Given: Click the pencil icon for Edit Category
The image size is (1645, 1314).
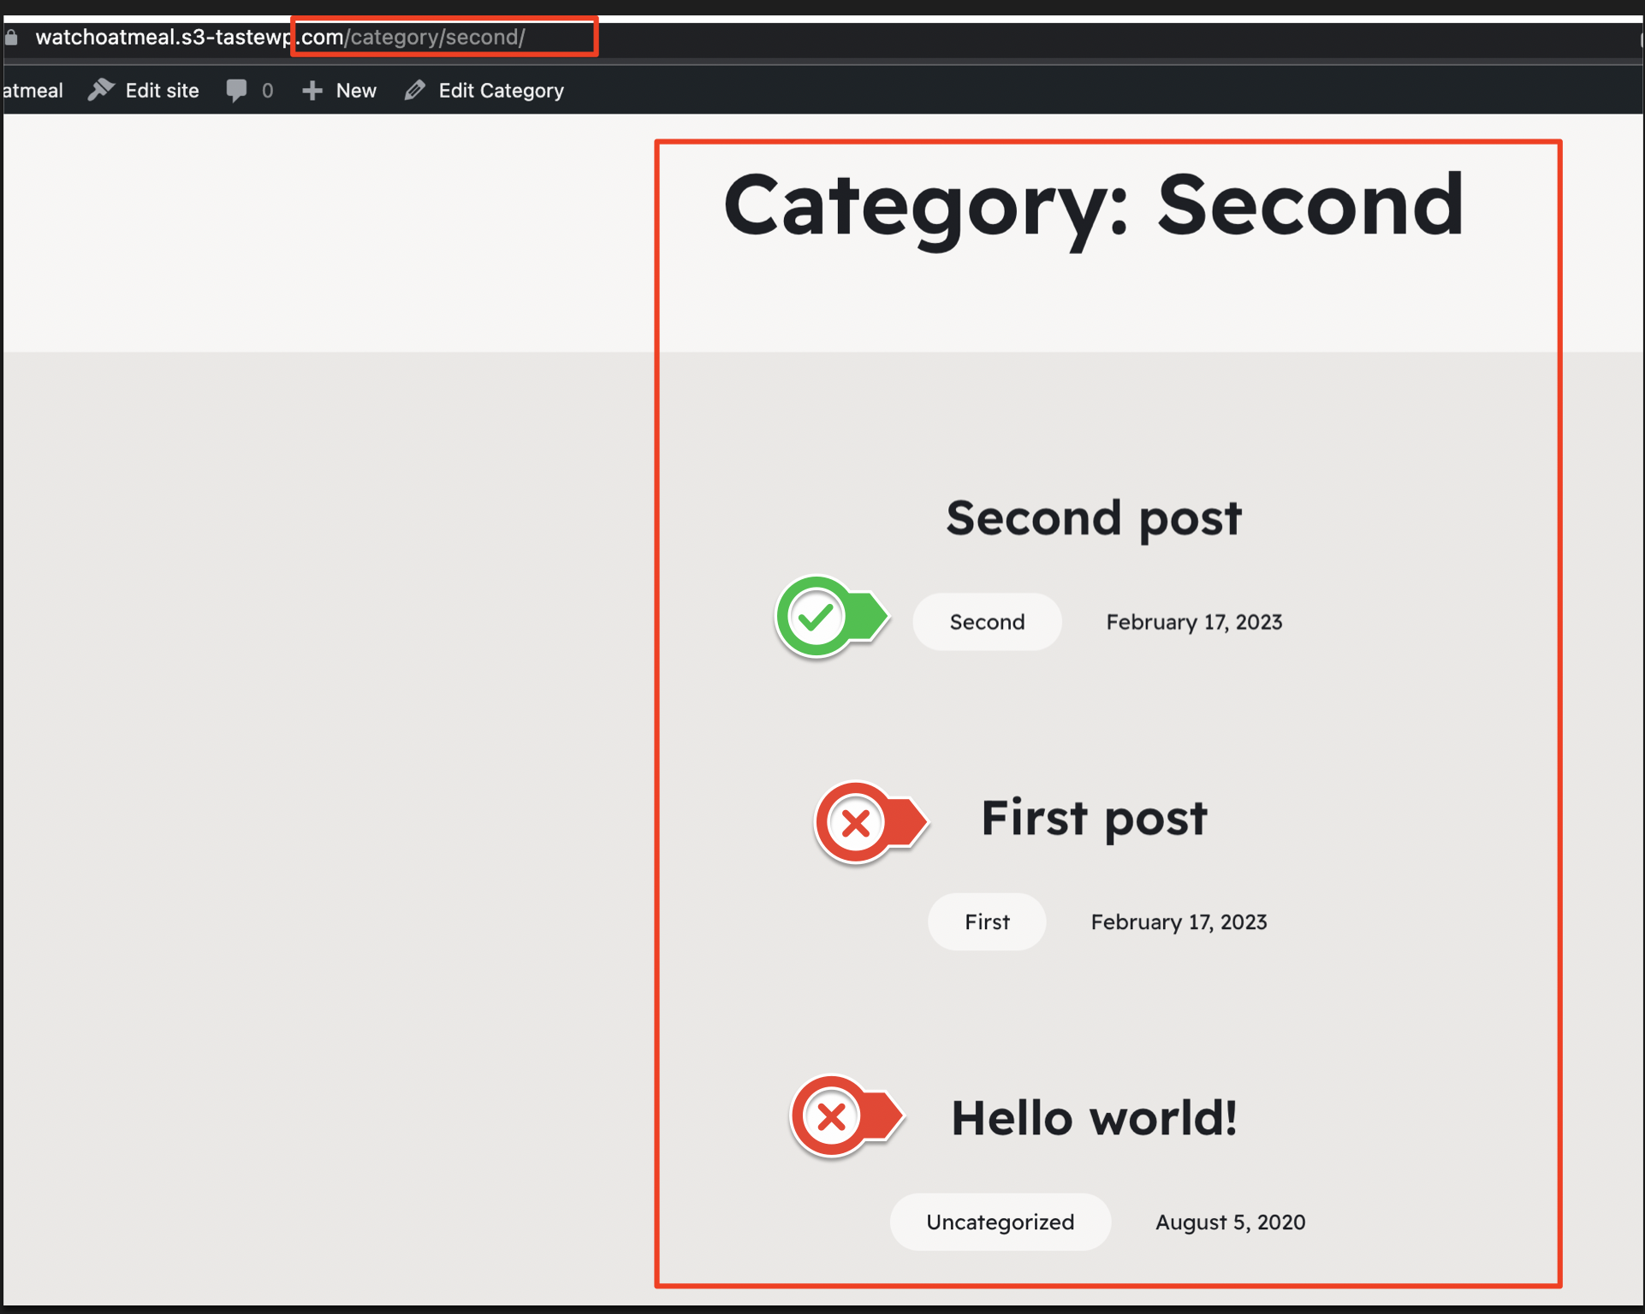Looking at the screenshot, I should point(415,90).
